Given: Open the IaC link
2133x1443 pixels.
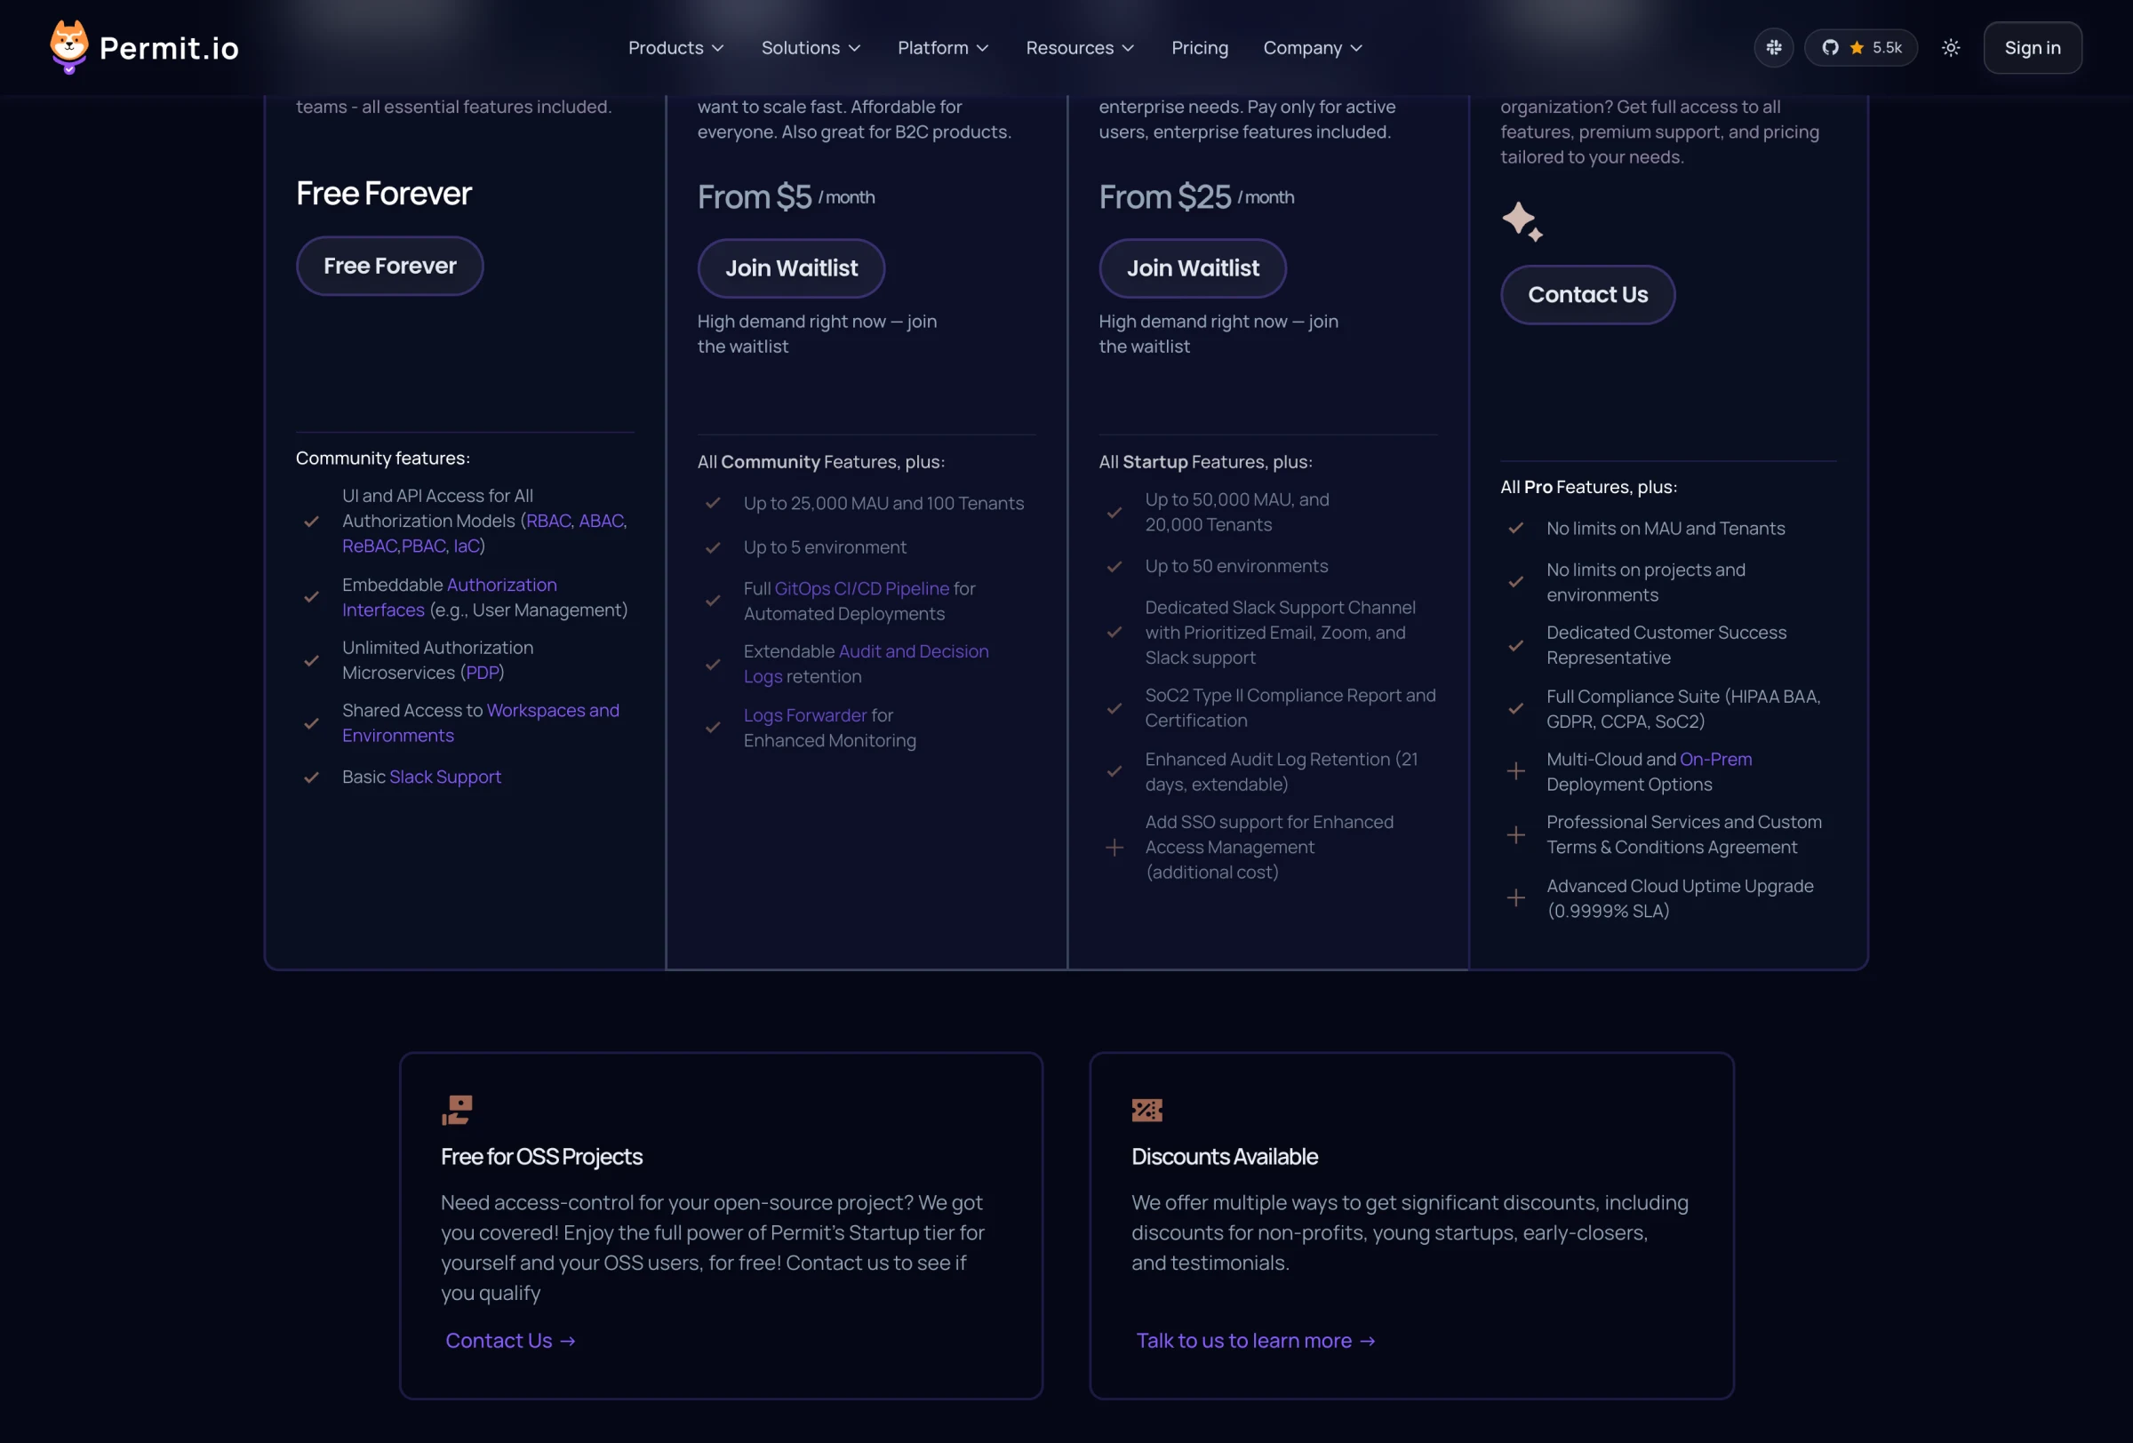Looking at the screenshot, I should tap(467, 546).
